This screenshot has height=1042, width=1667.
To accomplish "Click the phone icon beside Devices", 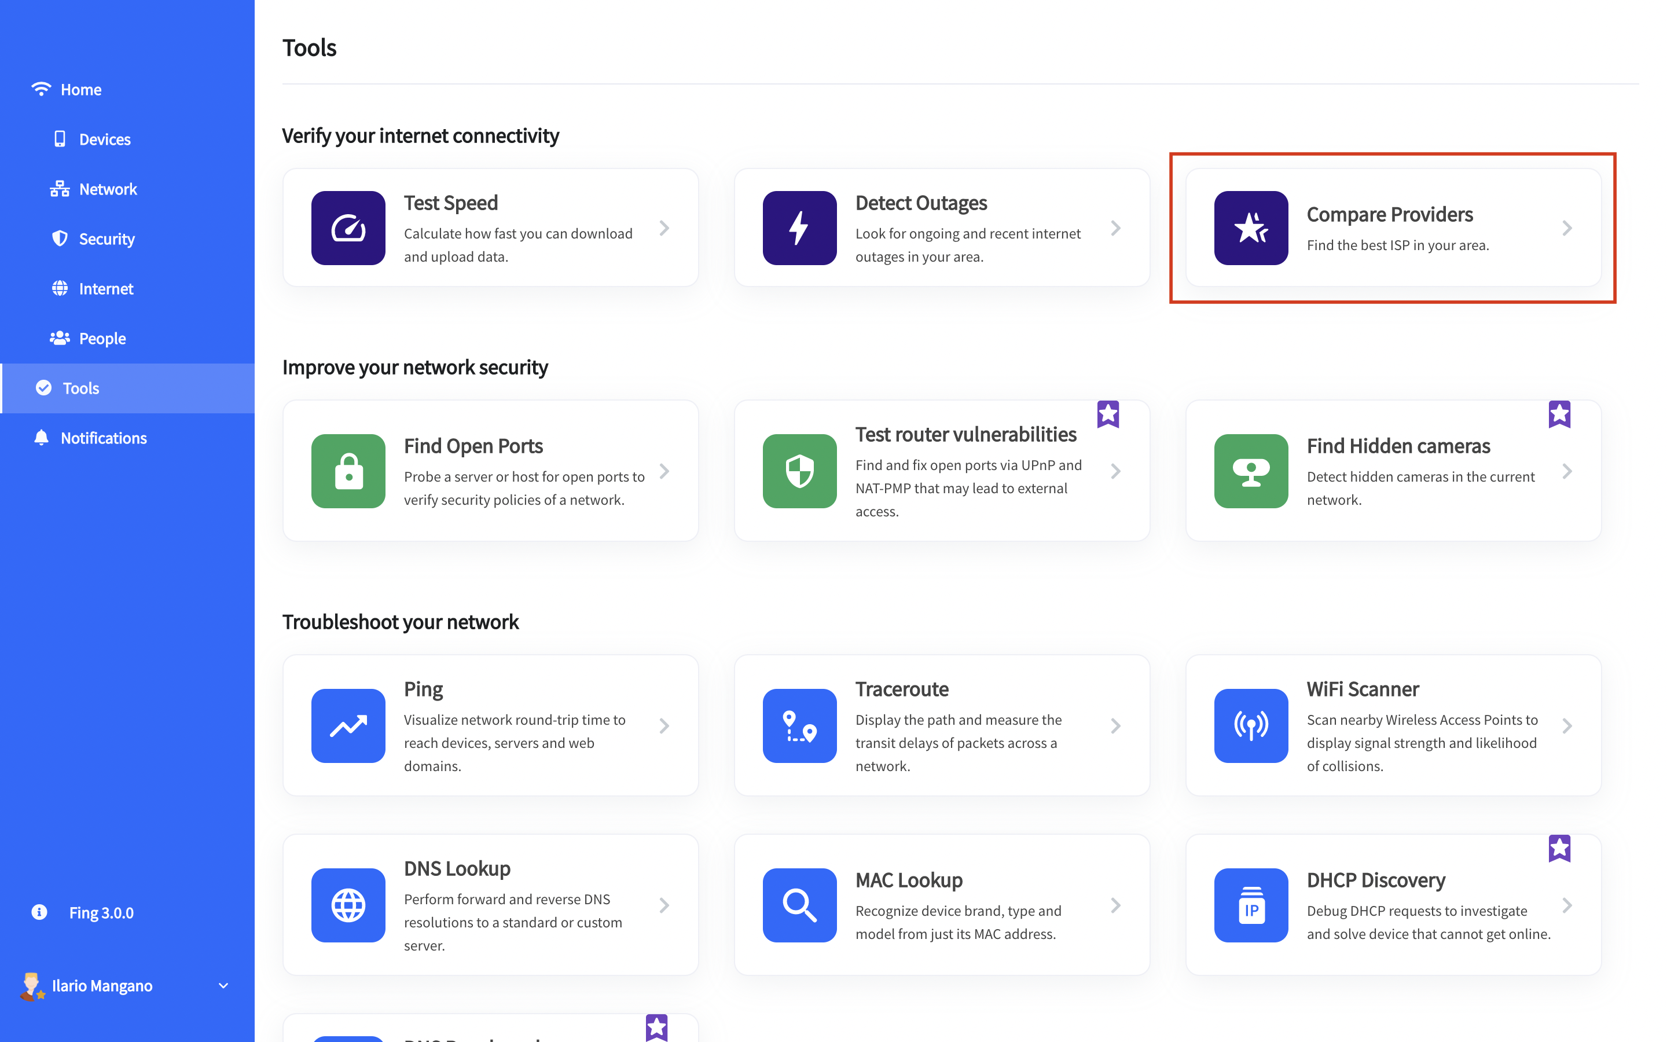I will pyautogui.click(x=60, y=138).
